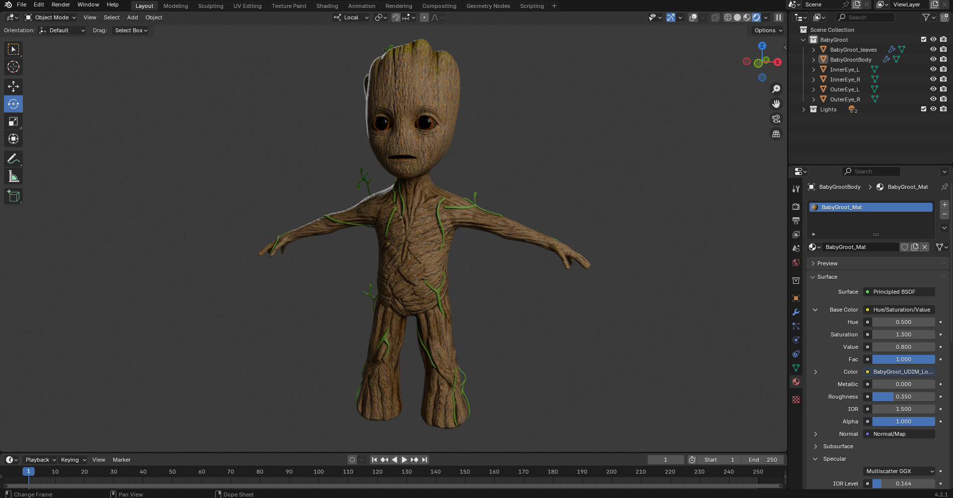
Task: Select the Move tool
Action: (13, 86)
